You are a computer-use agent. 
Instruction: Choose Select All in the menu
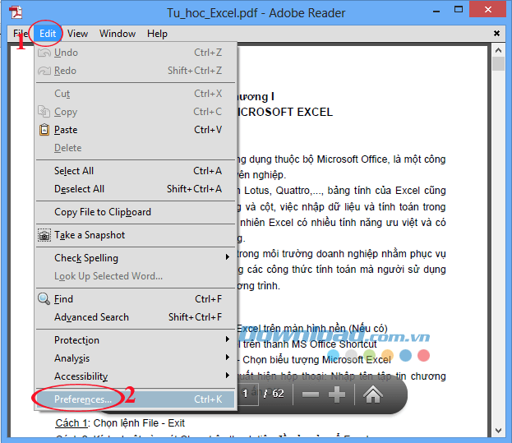[x=135, y=171]
